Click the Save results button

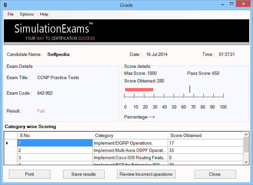pyautogui.click(x=84, y=174)
